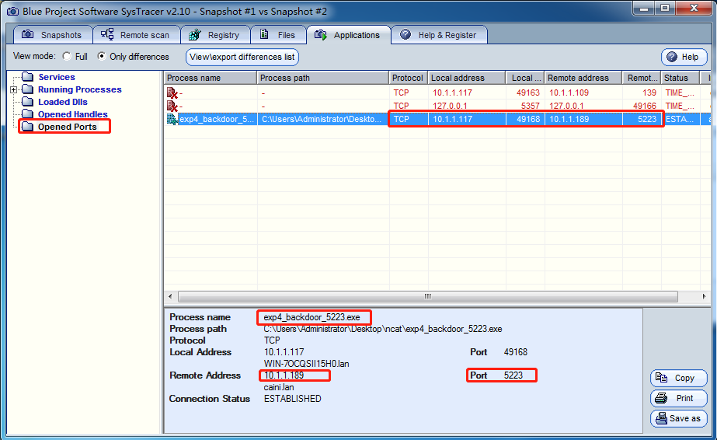Click the printer icon on Print button
Viewport: 717px width, 440px height.
click(661, 398)
